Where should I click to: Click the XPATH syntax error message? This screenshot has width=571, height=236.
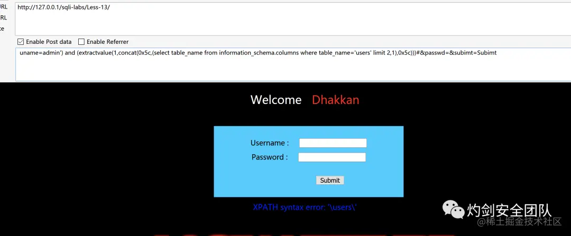pyautogui.click(x=305, y=207)
